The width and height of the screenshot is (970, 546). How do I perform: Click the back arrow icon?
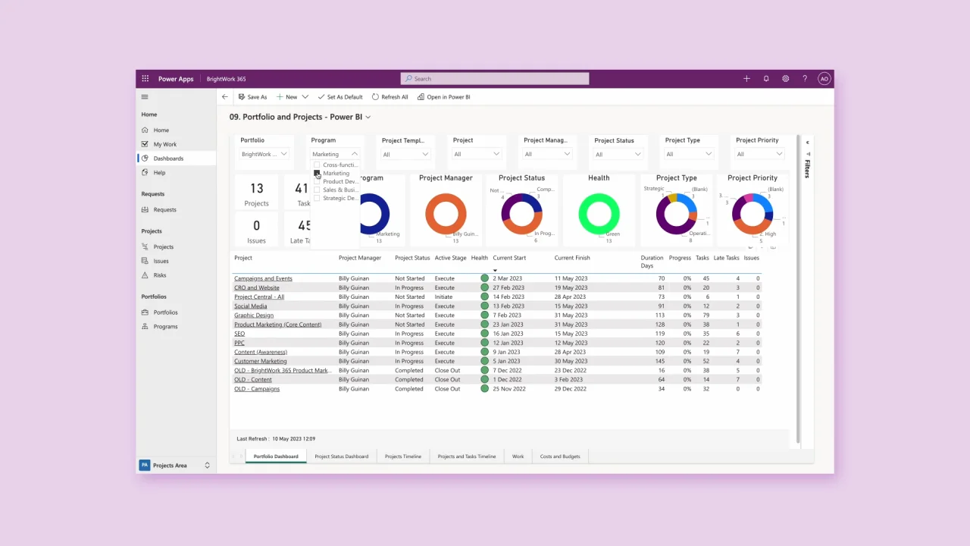click(224, 97)
